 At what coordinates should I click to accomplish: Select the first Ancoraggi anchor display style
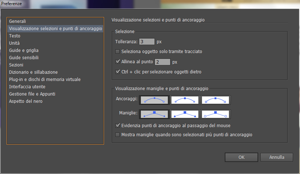(155, 100)
